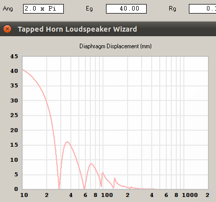Click the Diaphragm Displacement (mm) chart title
216x202 pixels.
116,46
